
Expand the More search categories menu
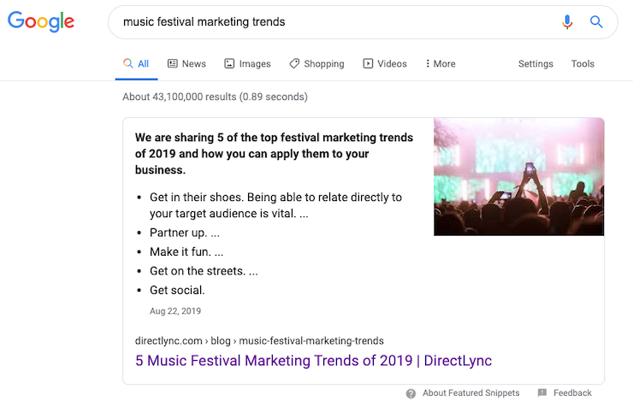(x=440, y=64)
